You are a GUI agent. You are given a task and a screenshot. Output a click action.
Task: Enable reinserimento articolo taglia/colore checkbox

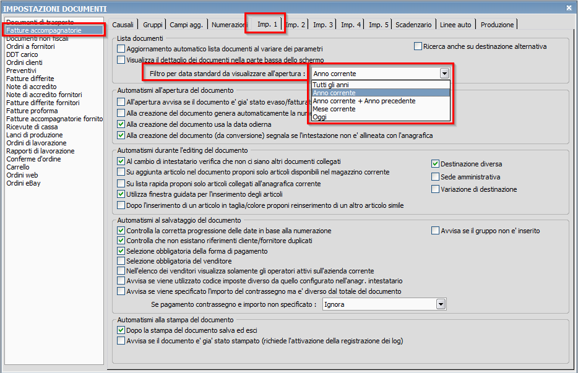pyautogui.click(x=121, y=205)
